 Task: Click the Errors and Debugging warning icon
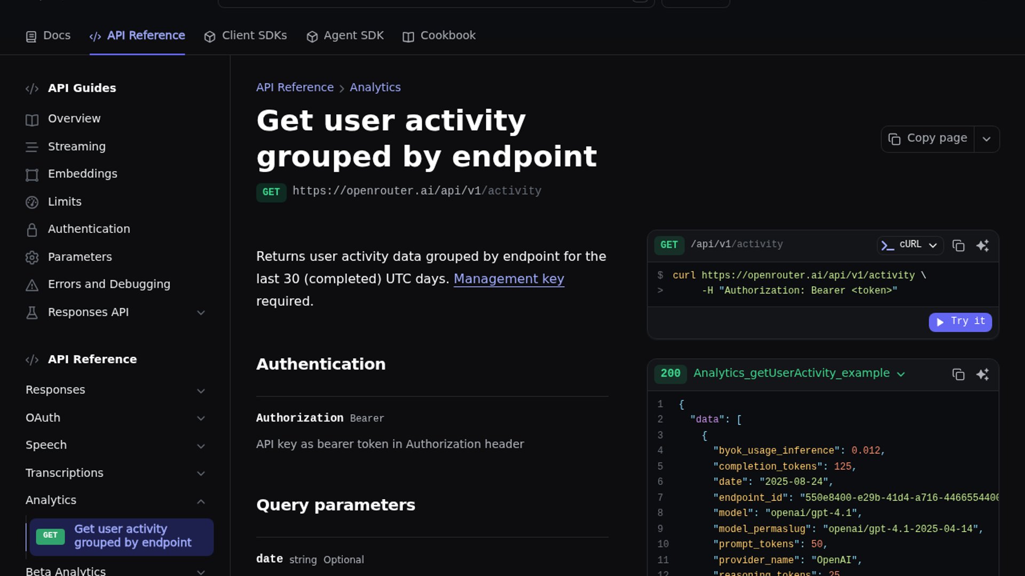(32, 285)
